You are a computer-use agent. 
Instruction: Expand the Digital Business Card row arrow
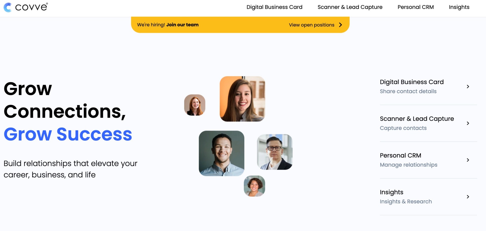(x=468, y=86)
